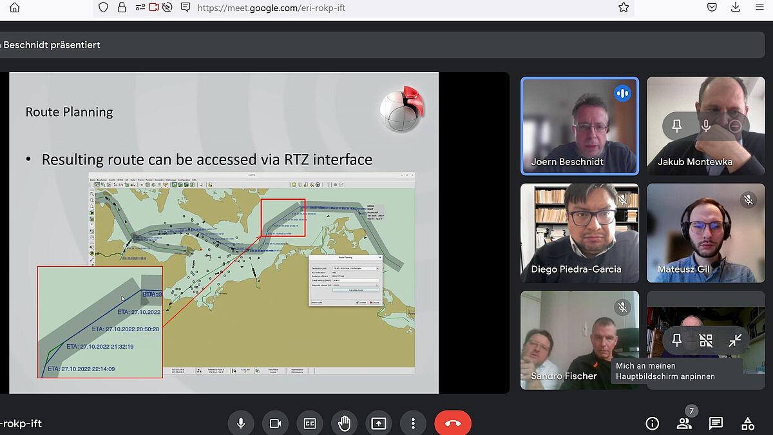Image resolution: width=773 pixels, height=435 pixels.
Task: Click the present screen button
Action: [x=379, y=423]
